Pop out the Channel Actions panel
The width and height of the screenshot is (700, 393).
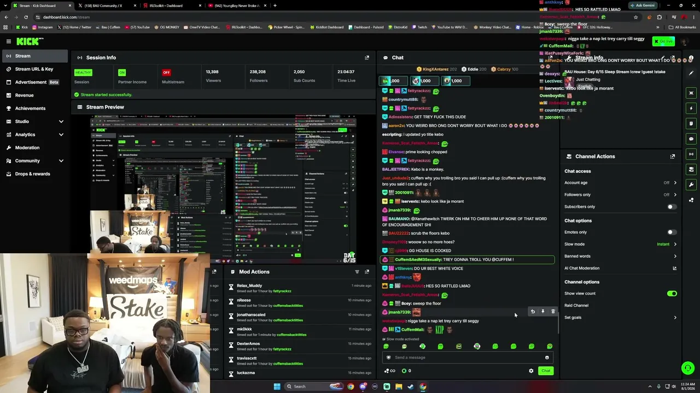[673, 157]
